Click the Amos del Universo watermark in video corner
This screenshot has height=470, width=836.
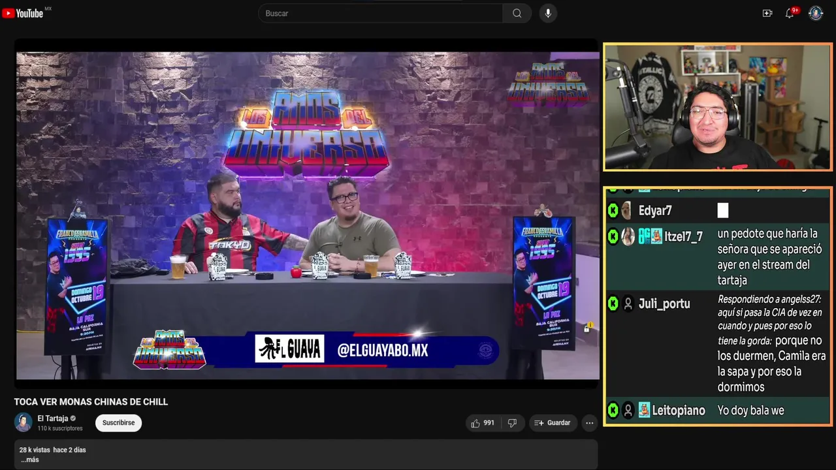[549, 84]
